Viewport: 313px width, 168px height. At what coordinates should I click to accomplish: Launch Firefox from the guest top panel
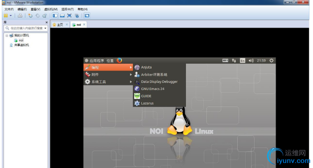[x=119, y=60]
